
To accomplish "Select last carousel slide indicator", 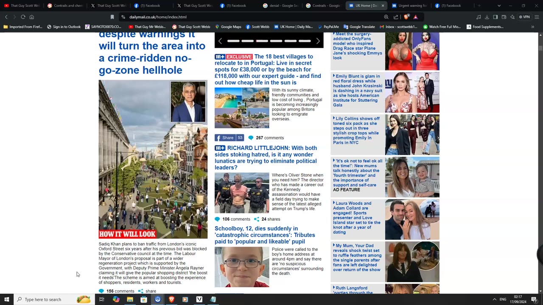I will pos(305,41).
